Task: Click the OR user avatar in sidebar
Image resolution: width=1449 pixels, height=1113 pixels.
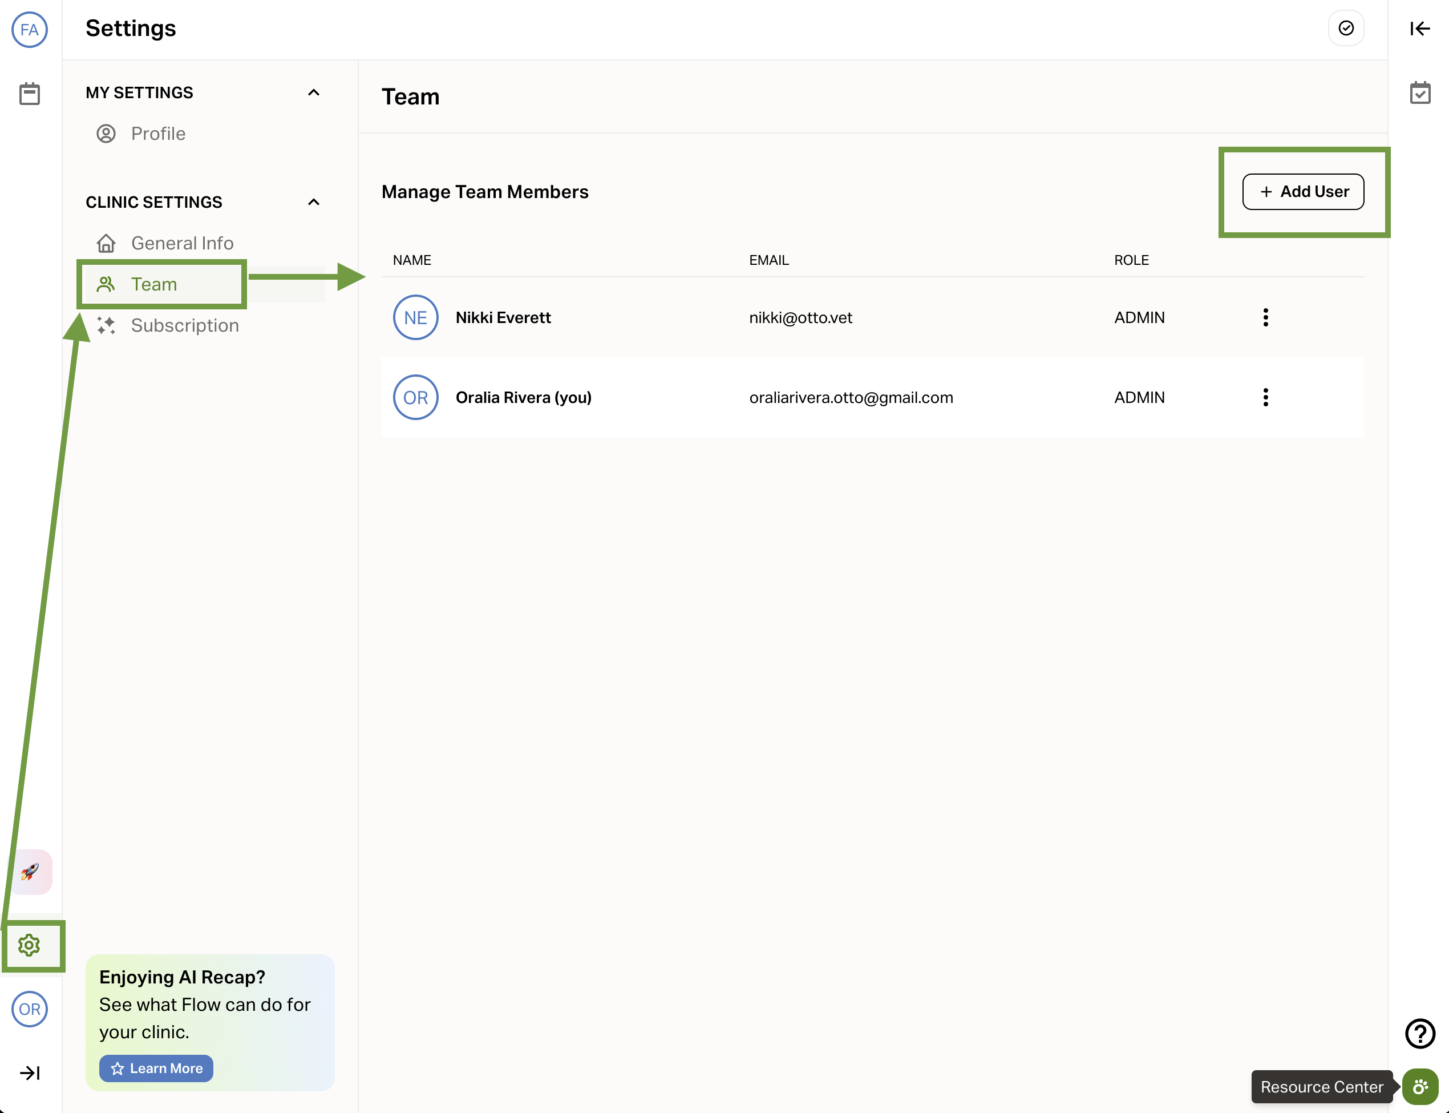Action: click(x=29, y=1009)
